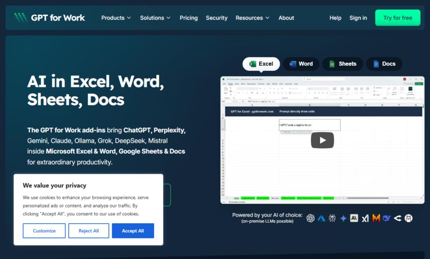
Task: Expand the Products menu
Action: [x=116, y=18]
